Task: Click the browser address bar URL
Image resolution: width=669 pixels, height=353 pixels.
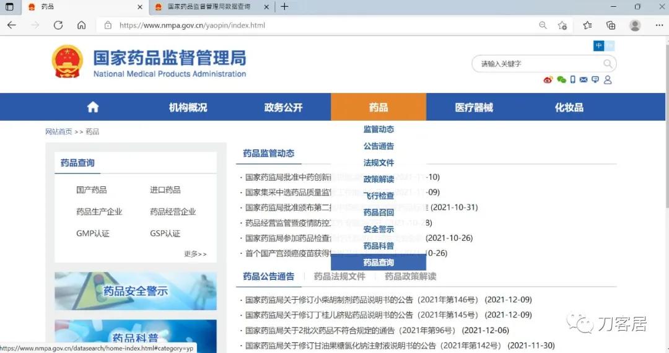Action: tap(192, 25)
